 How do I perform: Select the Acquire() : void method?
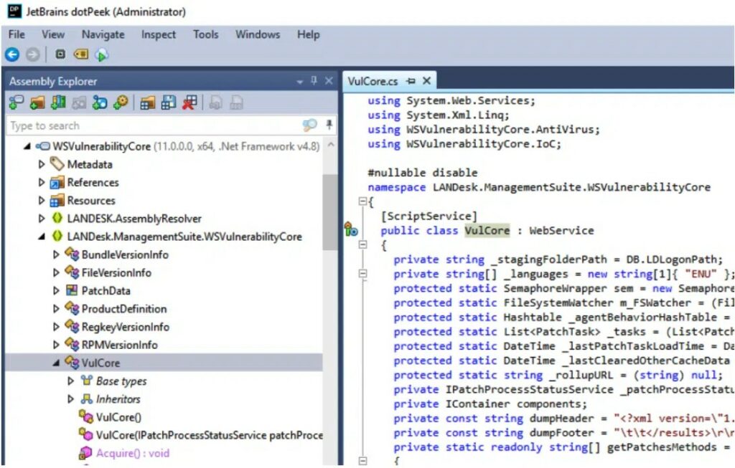click(x=132, y=453)
